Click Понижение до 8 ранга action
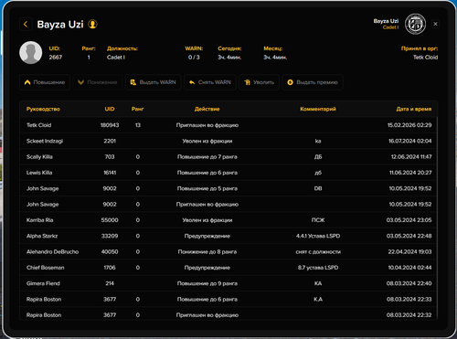 (207, 252)
